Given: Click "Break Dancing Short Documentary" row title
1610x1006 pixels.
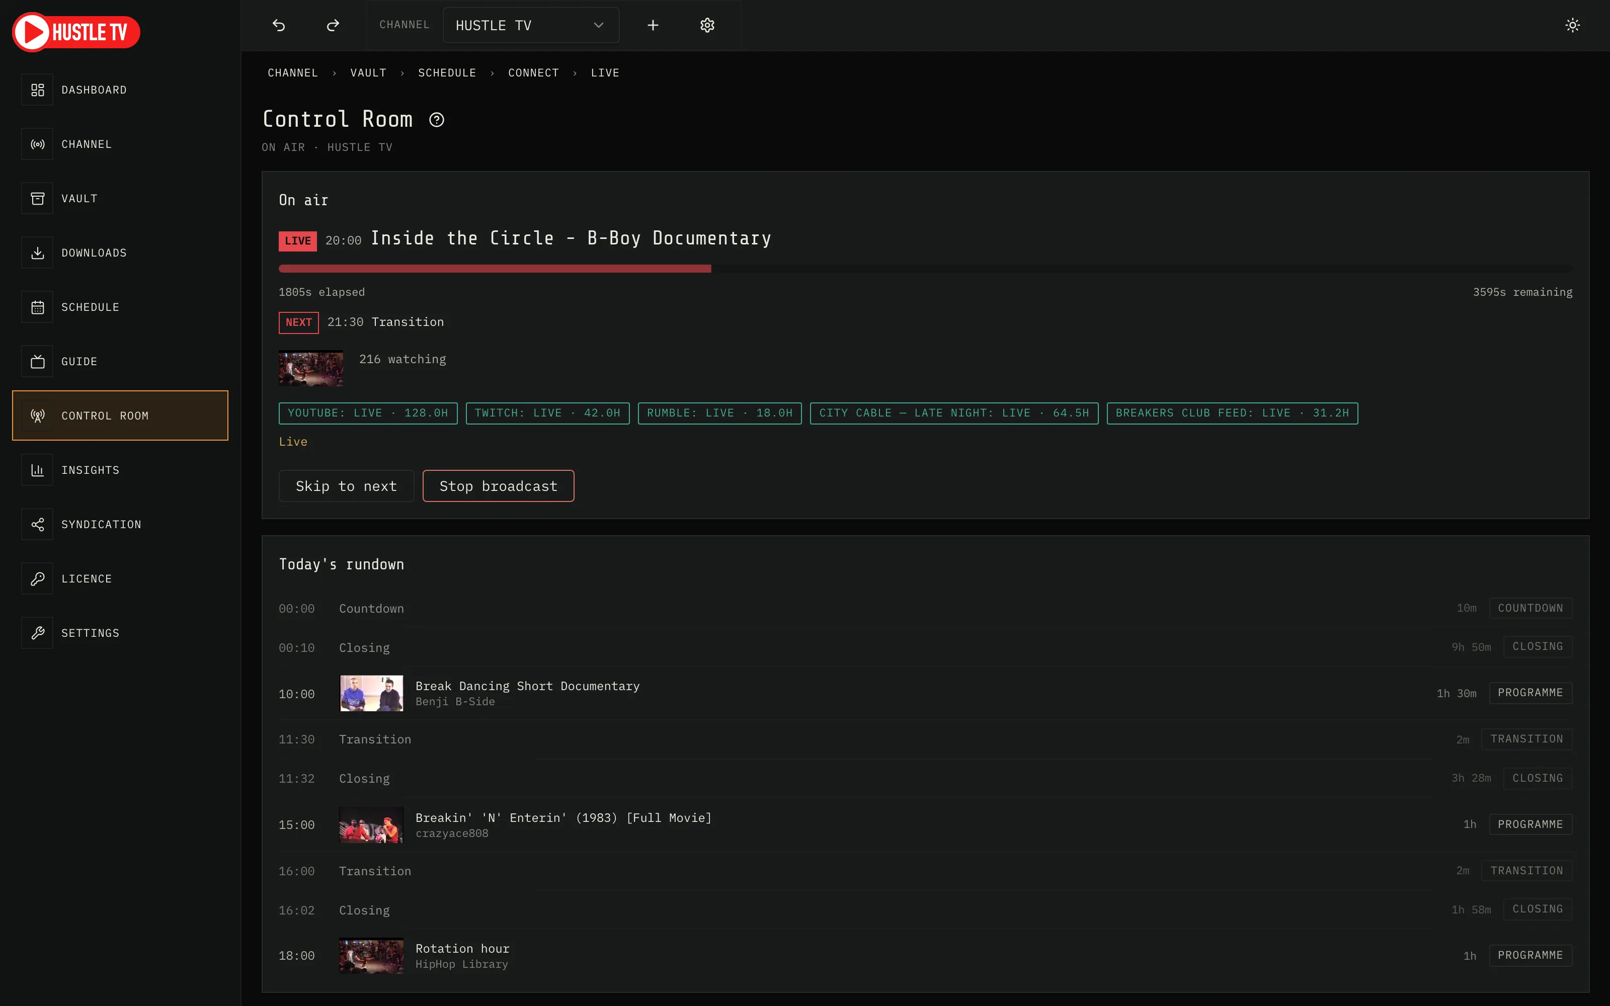Looking at the screenshot, I should click(x=528, y=686).
